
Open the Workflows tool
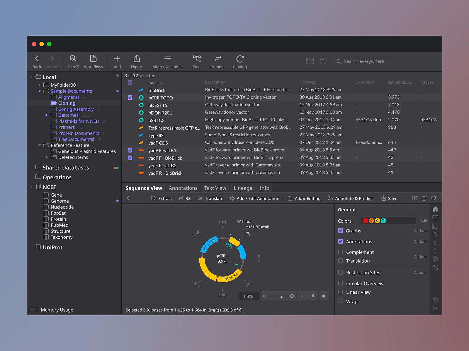pyautogui.click(x=94, y=61)
